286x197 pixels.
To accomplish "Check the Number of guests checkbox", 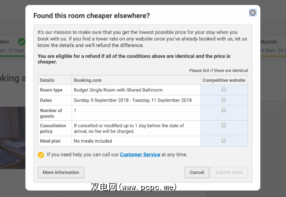I will [x=224, y=110].
